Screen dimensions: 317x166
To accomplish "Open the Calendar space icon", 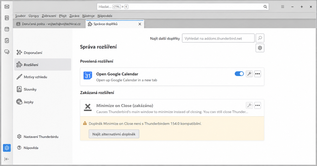I will click(x=7, y=29).
